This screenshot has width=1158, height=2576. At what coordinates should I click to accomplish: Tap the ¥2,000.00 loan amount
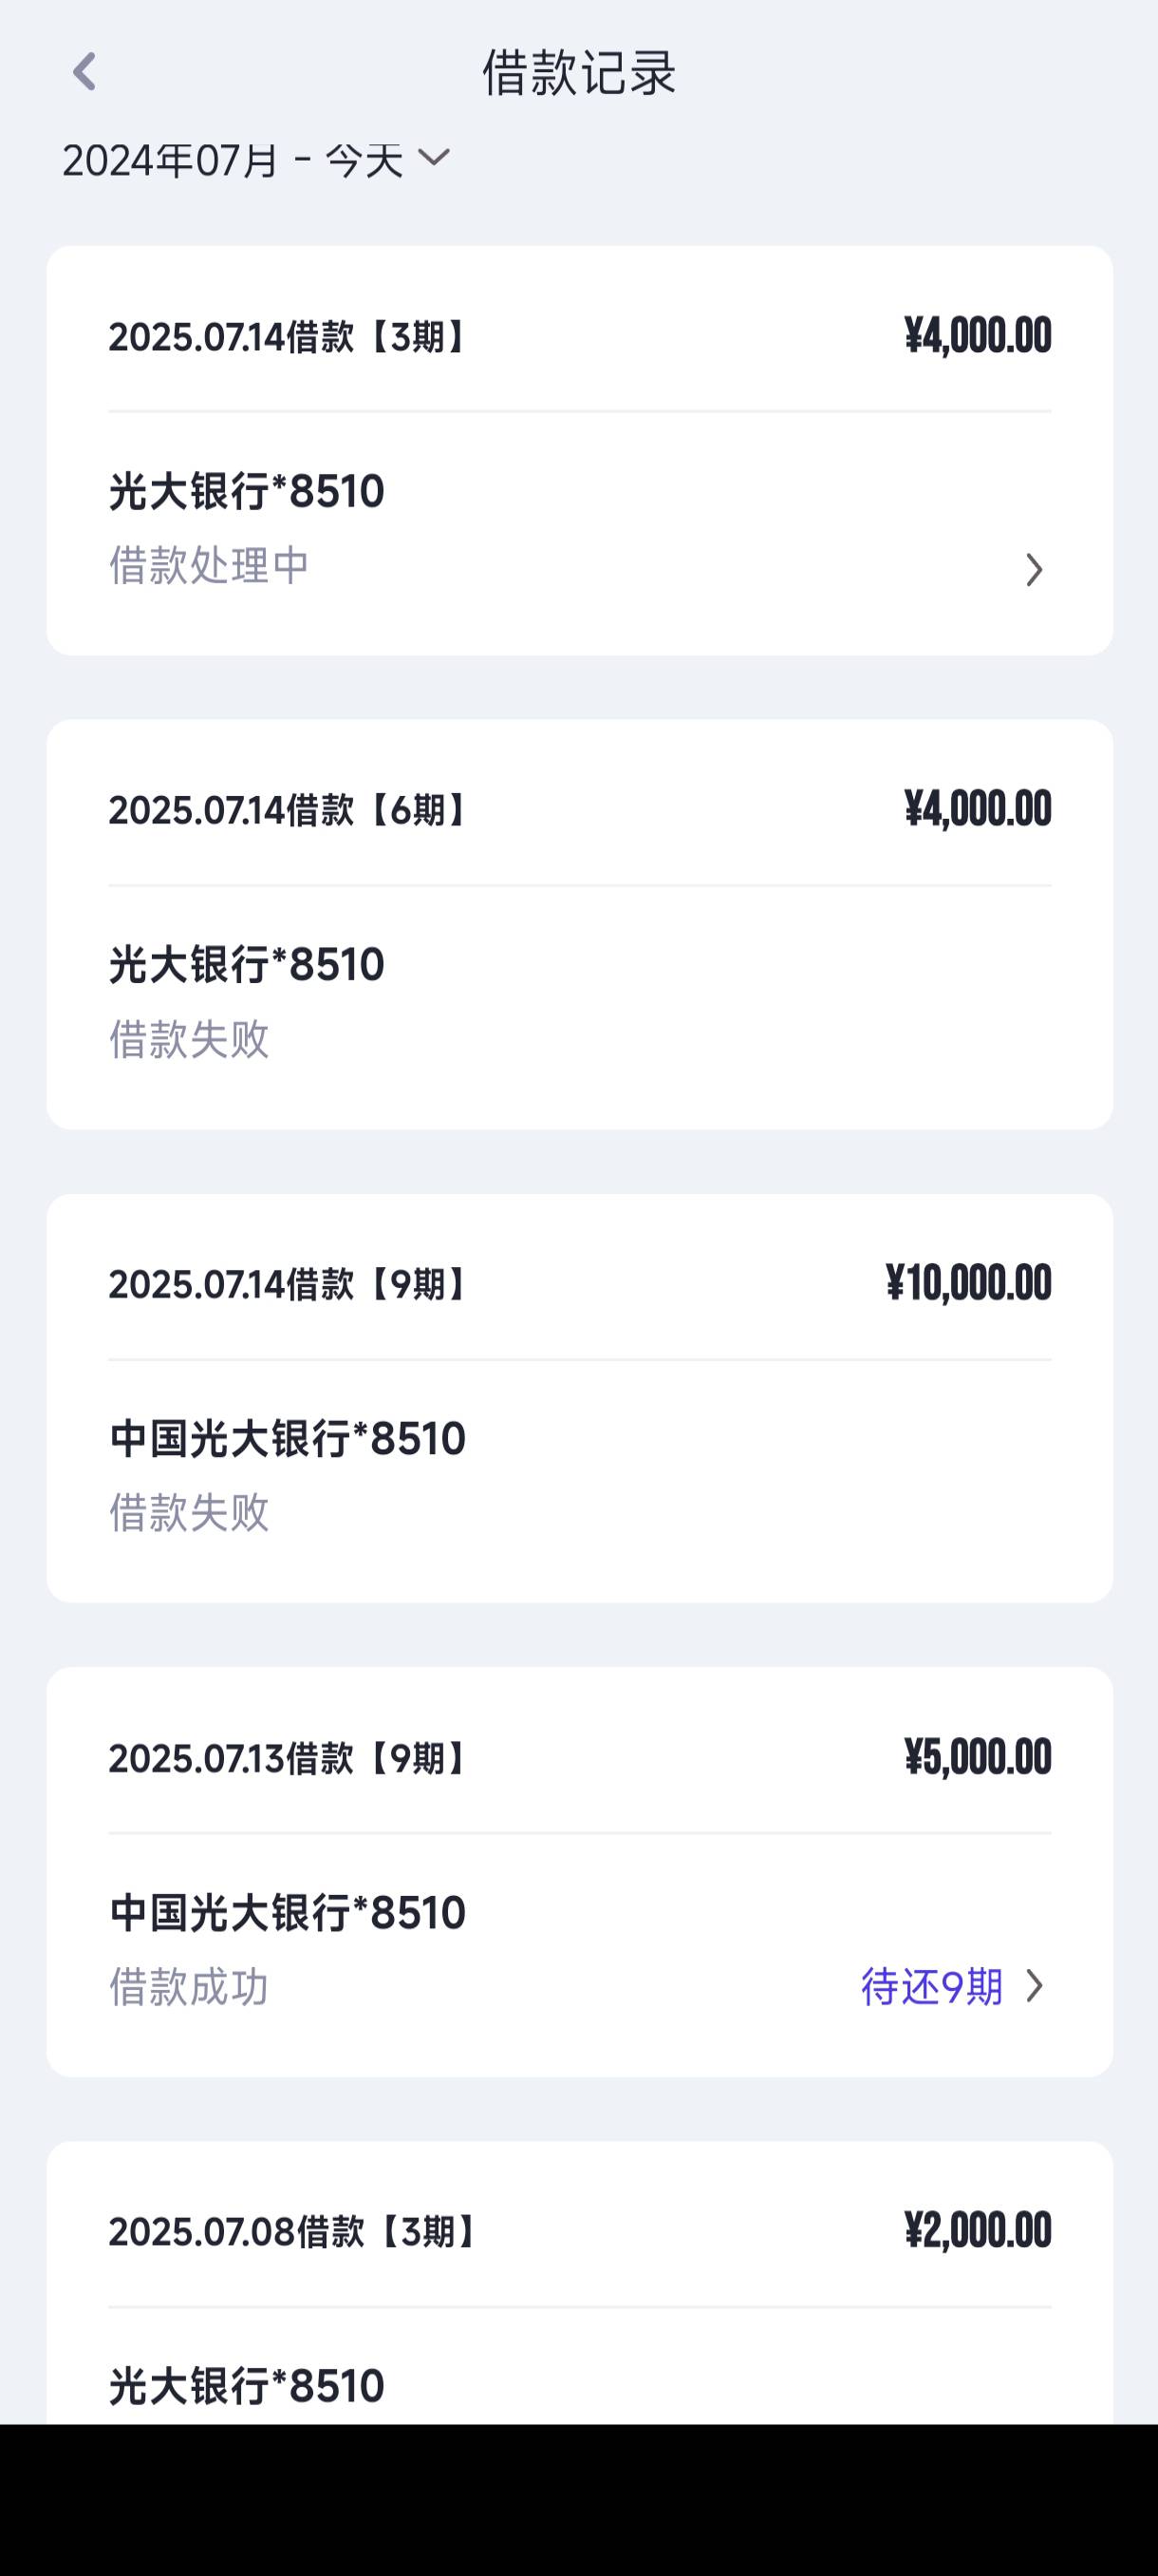click(977, 2231)
